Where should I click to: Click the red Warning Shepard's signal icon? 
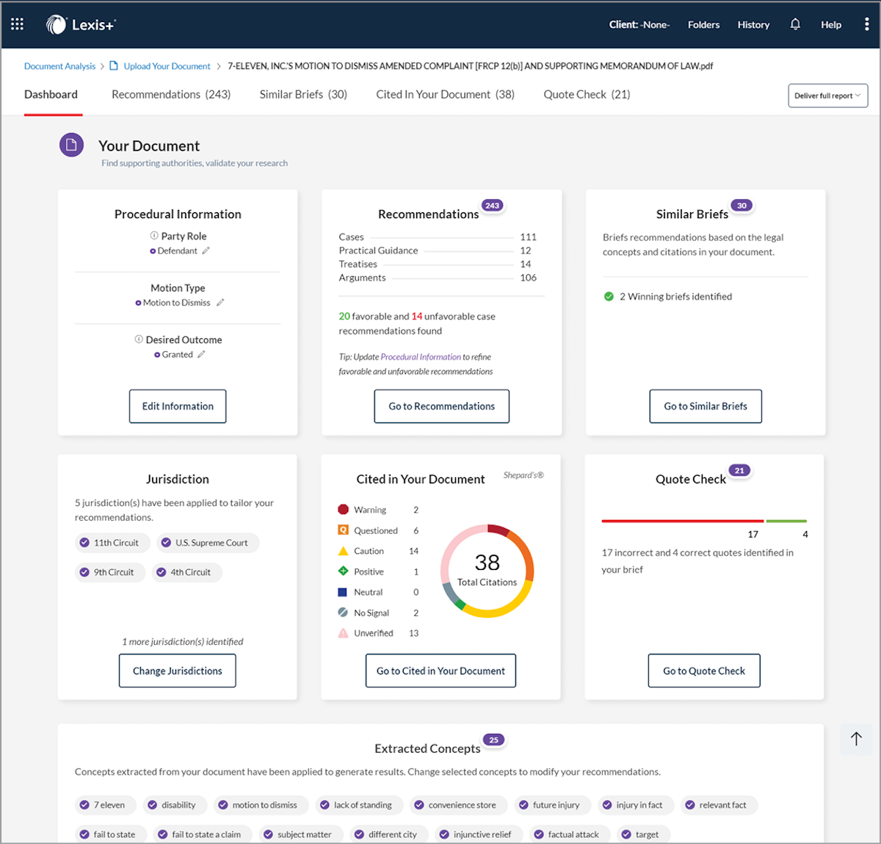click(x=343, y=509)
